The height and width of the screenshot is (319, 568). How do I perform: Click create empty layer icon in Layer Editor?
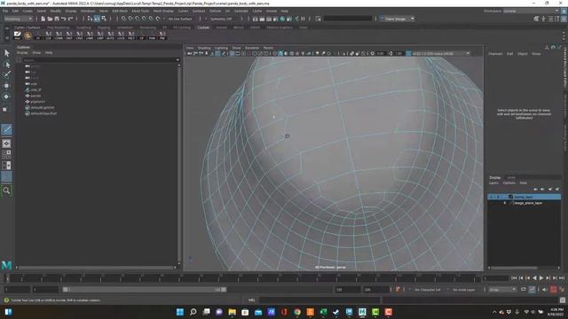tap(550, 189)
